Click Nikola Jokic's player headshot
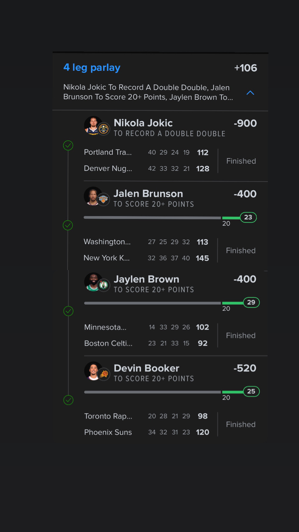This screenshot has width=299, height=532. [92, 125]
